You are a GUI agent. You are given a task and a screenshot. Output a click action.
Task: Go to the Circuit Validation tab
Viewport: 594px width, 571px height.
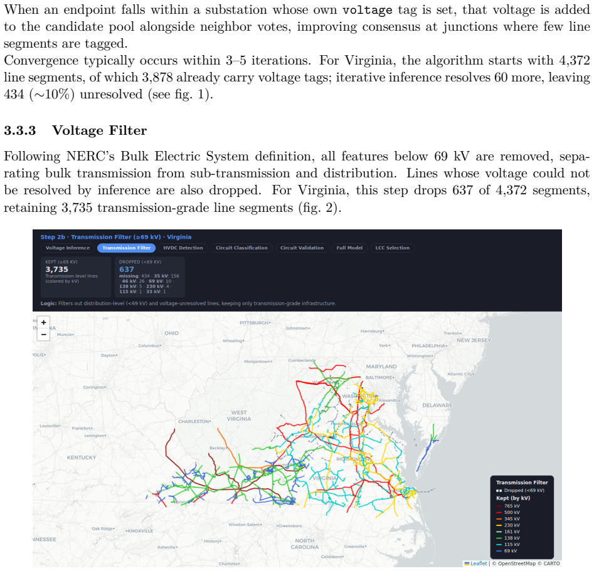302,248
